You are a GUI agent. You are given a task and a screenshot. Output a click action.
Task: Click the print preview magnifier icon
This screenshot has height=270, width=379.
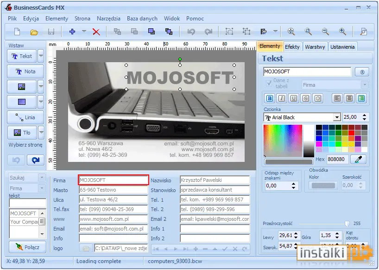click(364, 32)
